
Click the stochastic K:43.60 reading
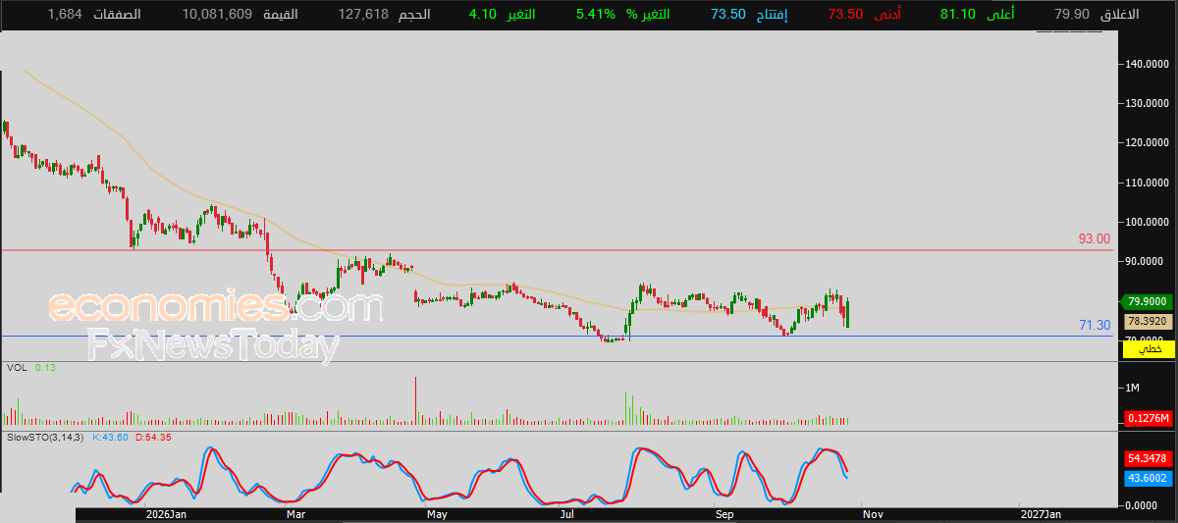point(111,436)
